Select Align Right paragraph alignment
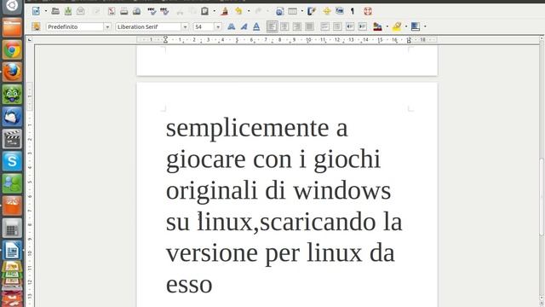The height and width of the screenshot is (307, 545). point(297,26)
